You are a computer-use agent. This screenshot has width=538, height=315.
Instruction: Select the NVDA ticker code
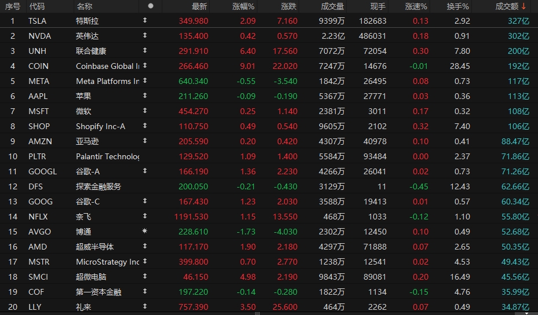[x=39, y=36]
